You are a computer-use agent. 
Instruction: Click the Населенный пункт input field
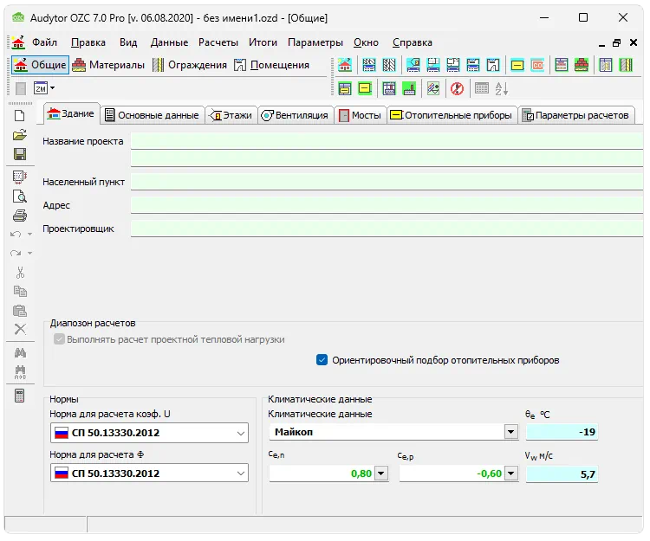387,182
